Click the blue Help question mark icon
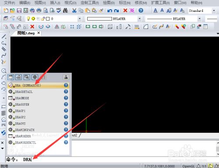The width and height of the screenshot is (219, 168). (x=141, y=11)
